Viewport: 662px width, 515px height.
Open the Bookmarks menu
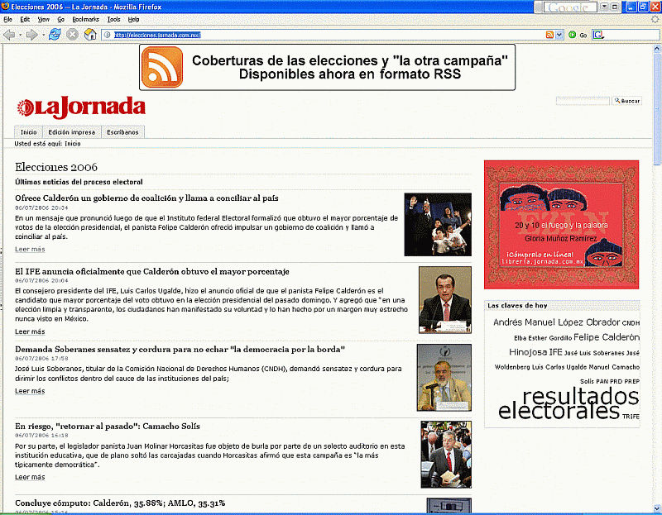click(86, 19)
